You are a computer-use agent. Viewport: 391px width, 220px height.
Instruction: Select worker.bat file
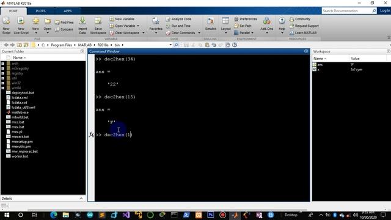(20, 156)
